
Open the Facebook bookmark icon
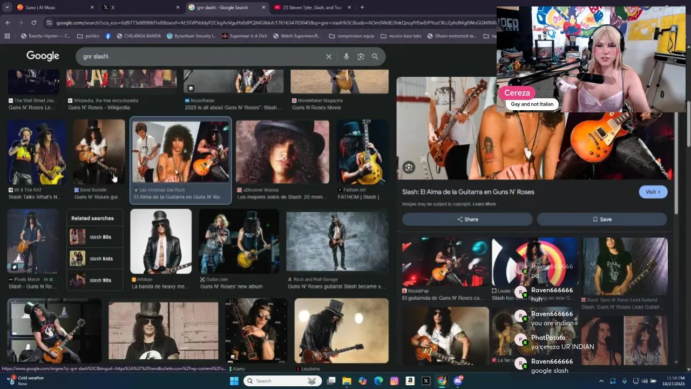coord(108,36)
